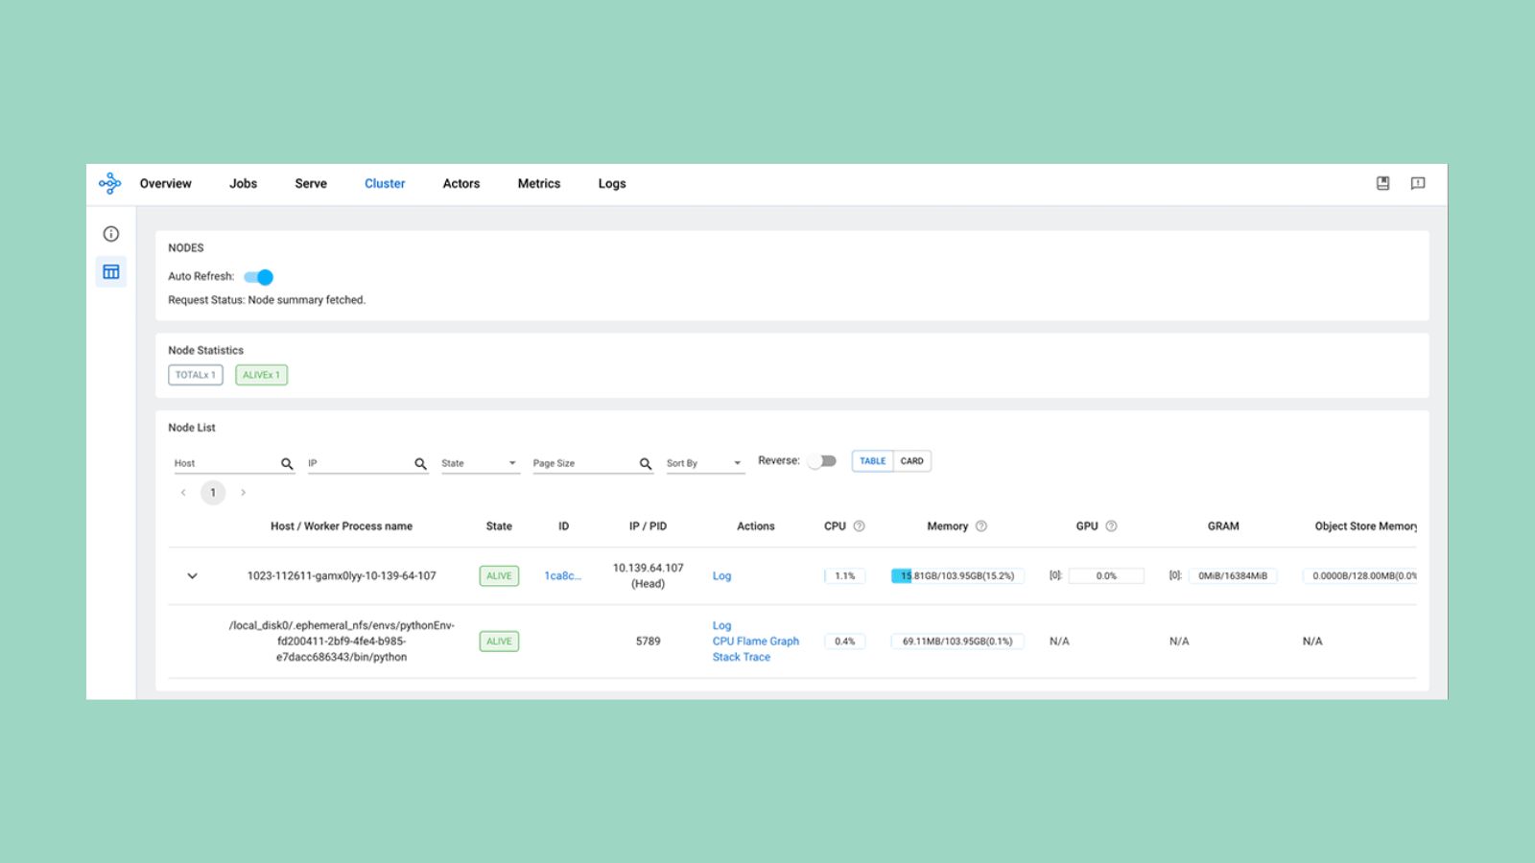Open the feedback icon in top bar
The image size is (1535, 863).
[1417, 183]
